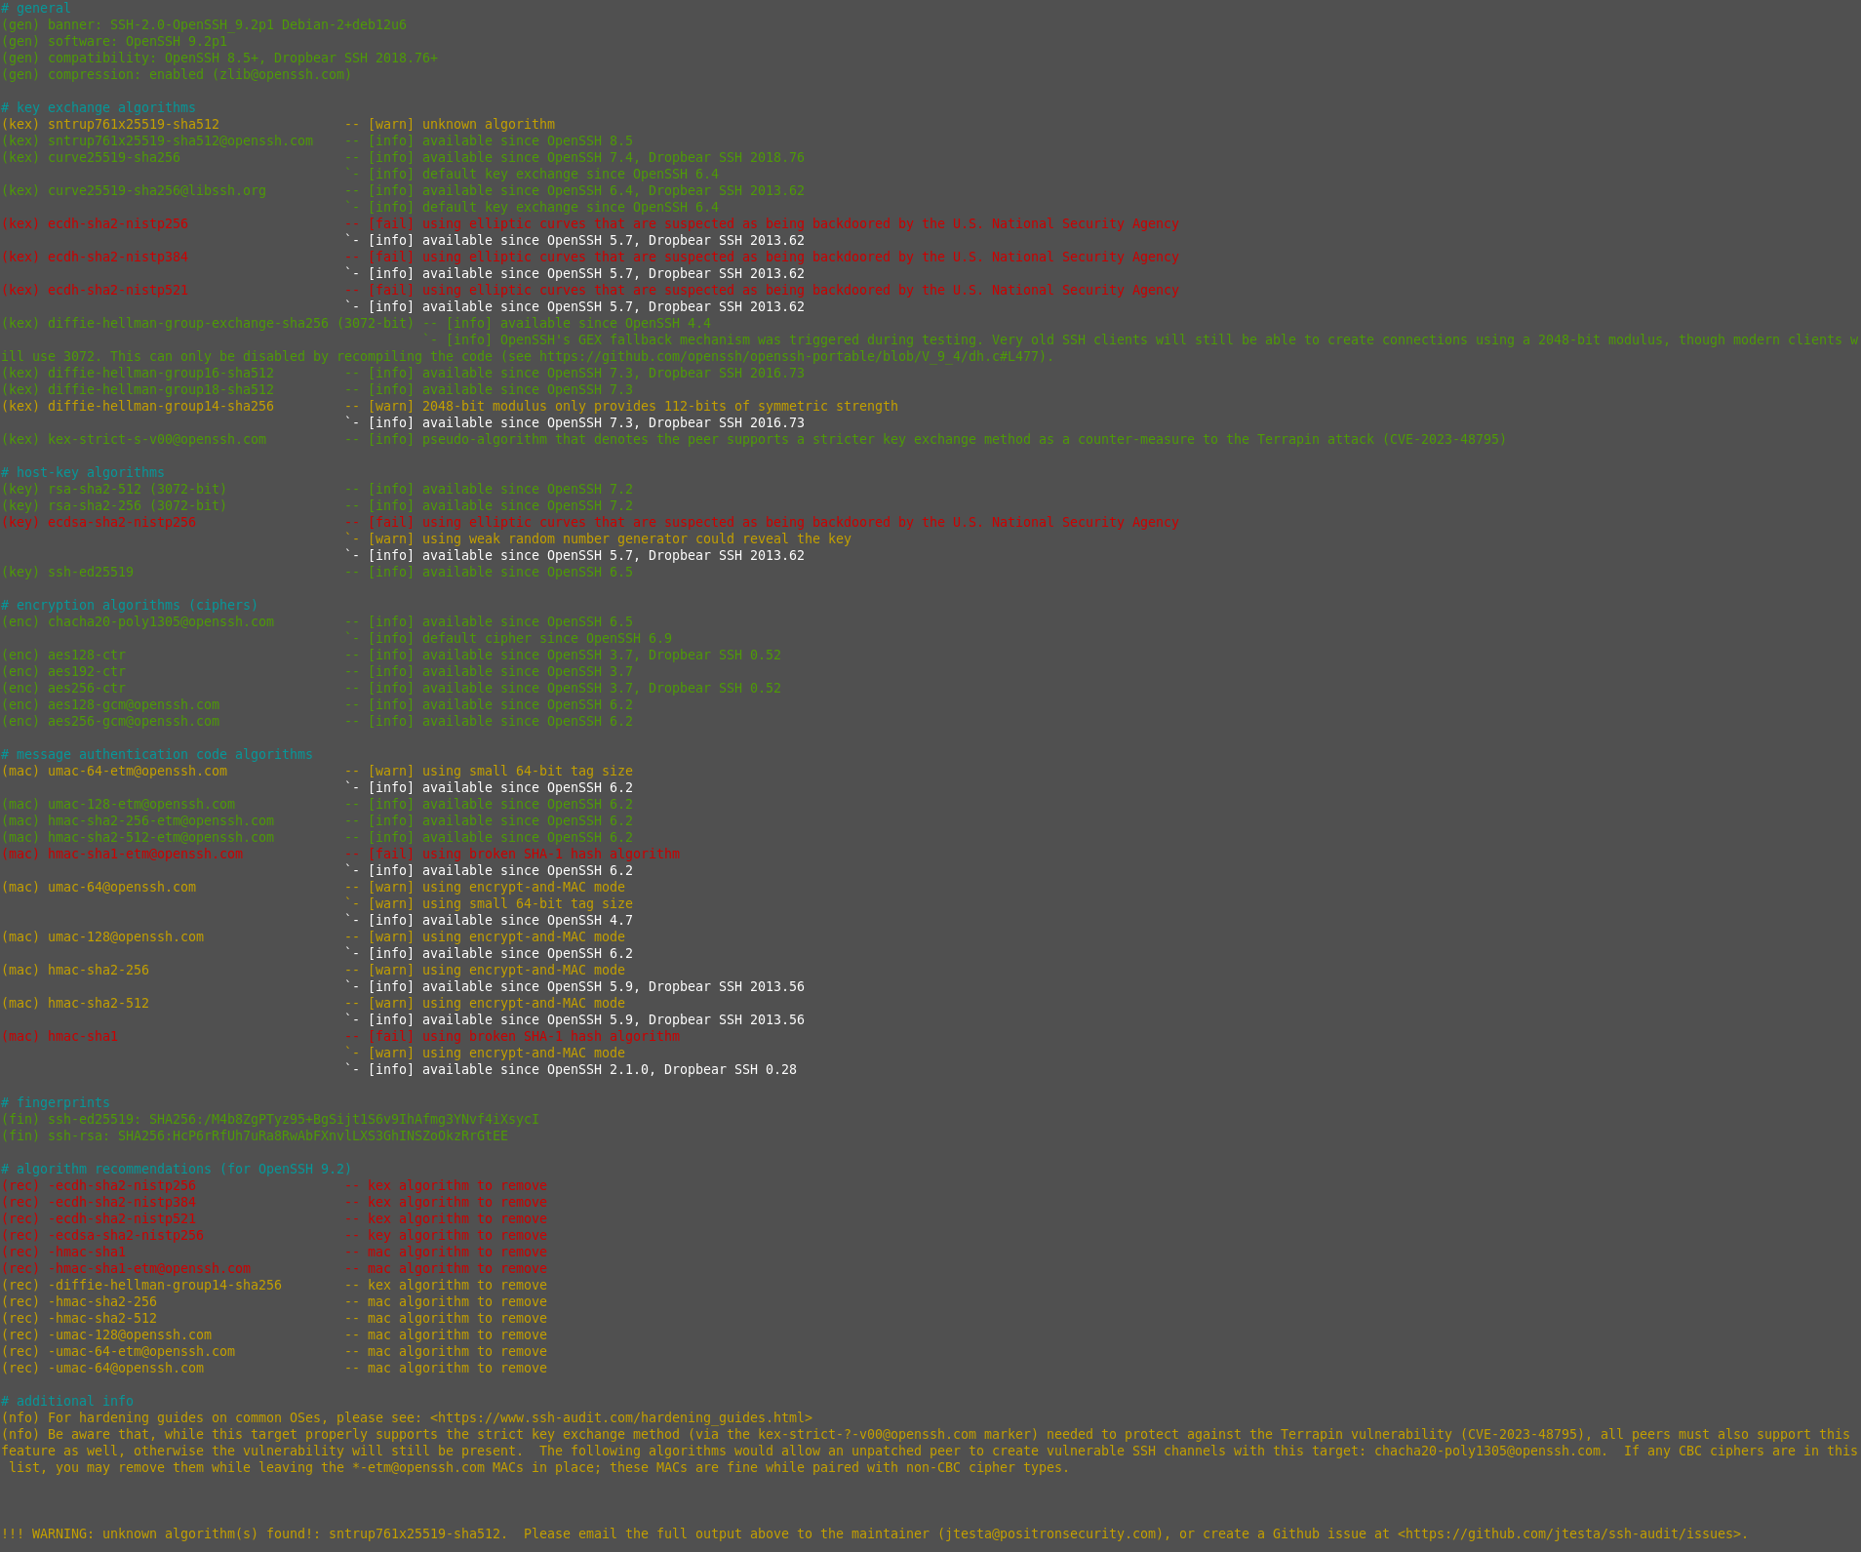This screenshot has height=1552, width=1861.
Task: Click the ssh-ed25519 SHA256 fingerprint line
Action: click(270, 1119)
